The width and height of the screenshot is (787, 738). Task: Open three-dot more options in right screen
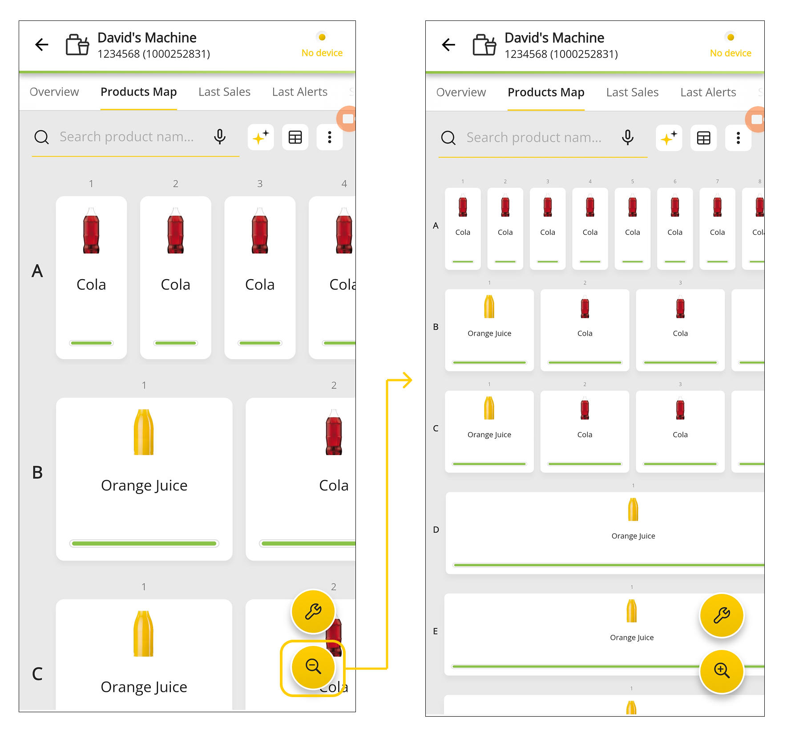[x=738, y=138]
